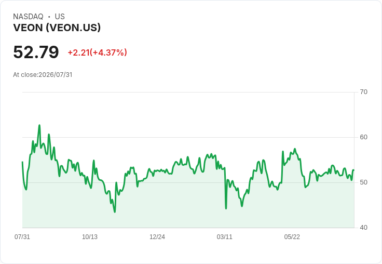Click the lowest dip near November
The height and width of the screenshot is (264, 382).
115,212
